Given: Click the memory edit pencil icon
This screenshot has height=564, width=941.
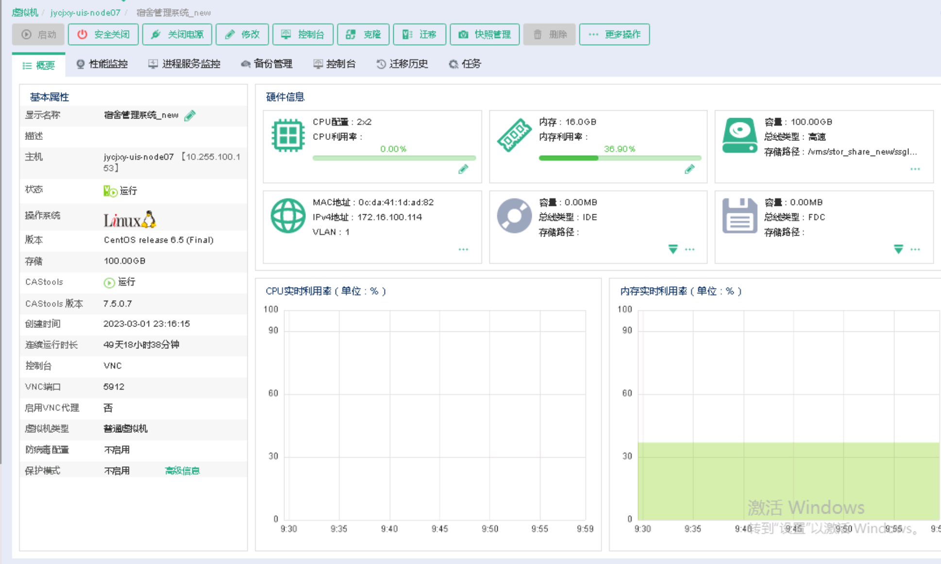Looking at the screenshot, I should pos(689,169).
